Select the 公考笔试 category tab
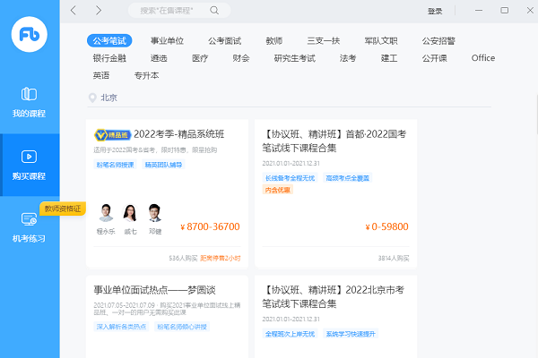The width and height of the screenshot is (538, 358). coord(108,41)
